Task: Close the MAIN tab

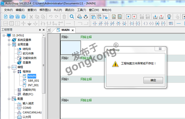Action: 73,30
